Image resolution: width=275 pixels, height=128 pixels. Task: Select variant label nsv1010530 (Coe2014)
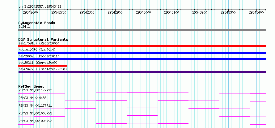37,50
